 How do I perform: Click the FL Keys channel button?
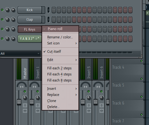click(x=30, y=29)
